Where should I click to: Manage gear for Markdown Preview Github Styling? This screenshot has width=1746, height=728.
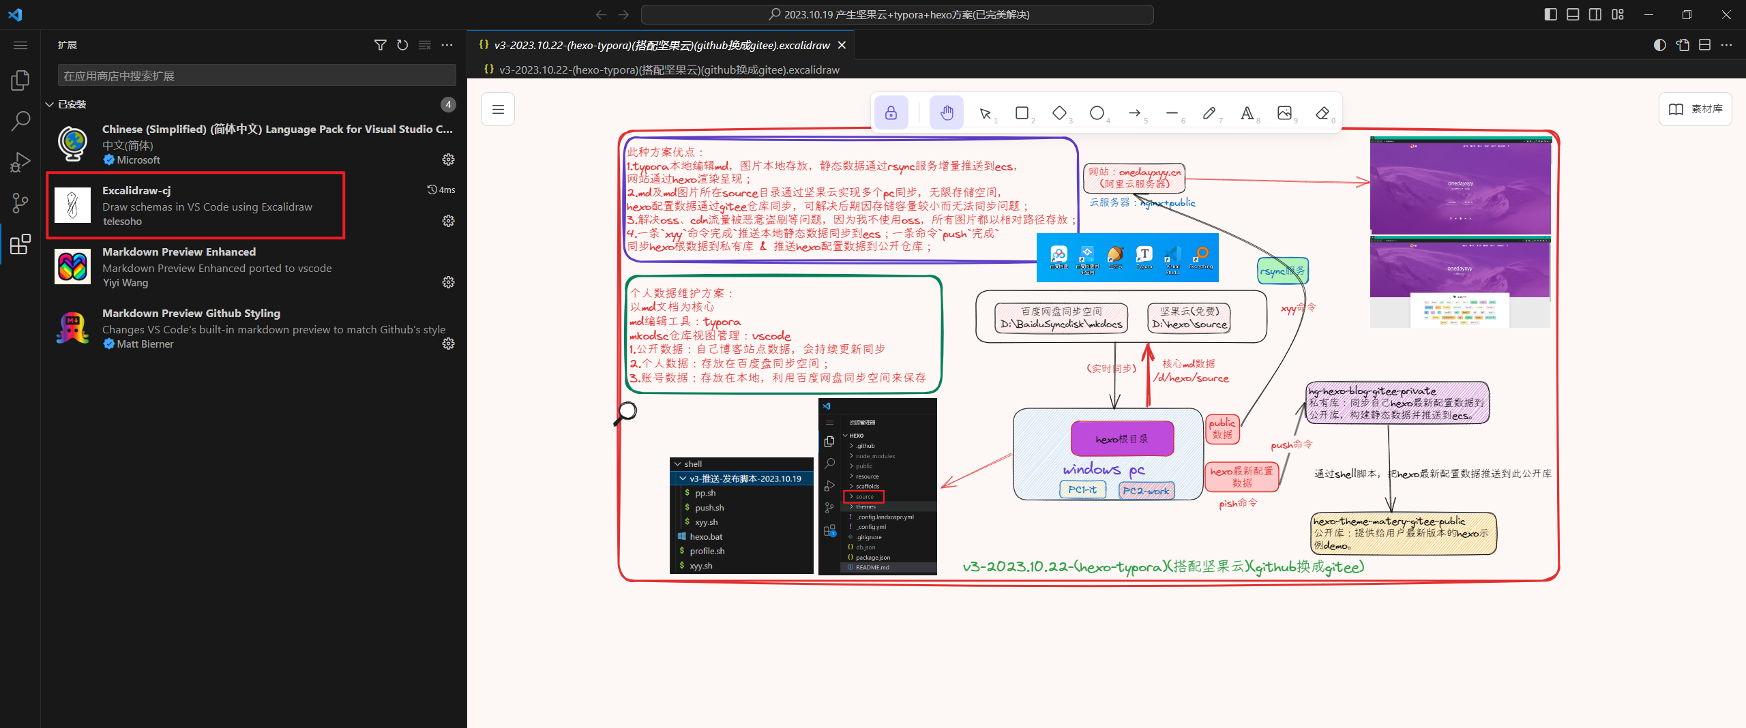pos(448,344)
